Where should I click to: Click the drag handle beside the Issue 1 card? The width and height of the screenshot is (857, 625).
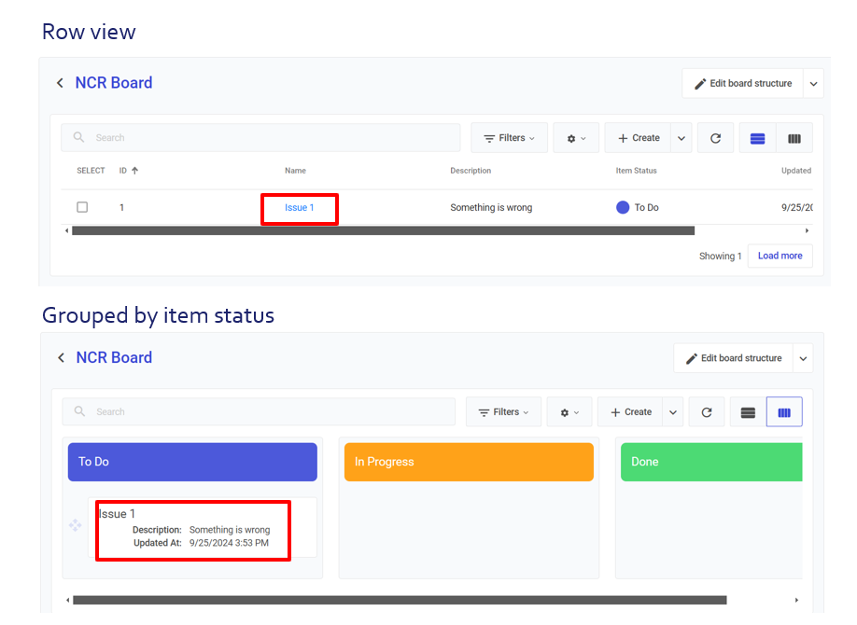pyautogui.click(x=76, y=526)
